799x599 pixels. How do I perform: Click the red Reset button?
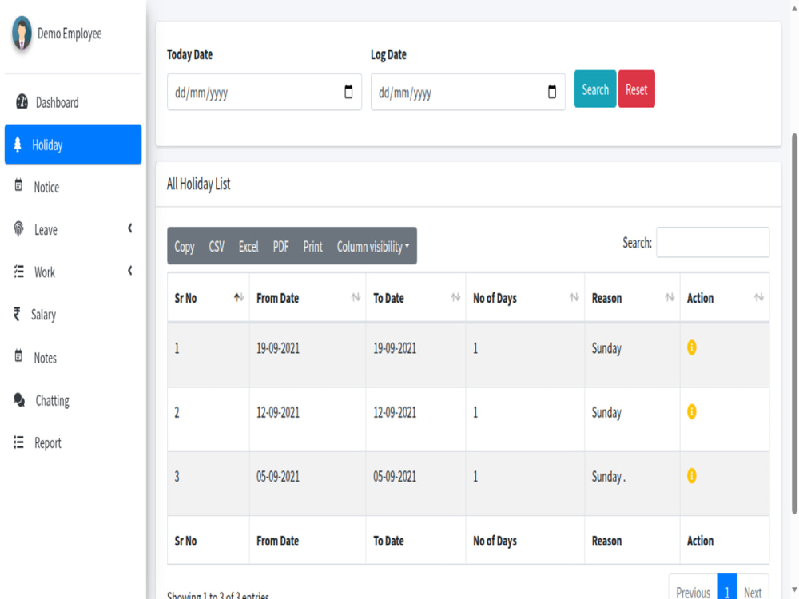pos(637,89)
